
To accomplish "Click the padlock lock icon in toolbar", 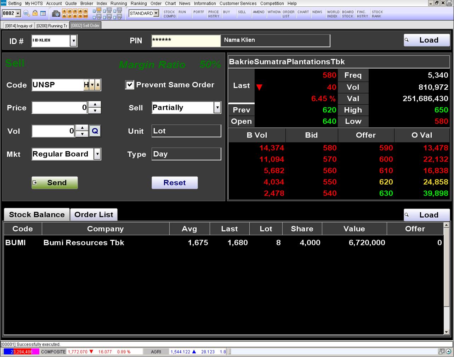I will point(35,13).
